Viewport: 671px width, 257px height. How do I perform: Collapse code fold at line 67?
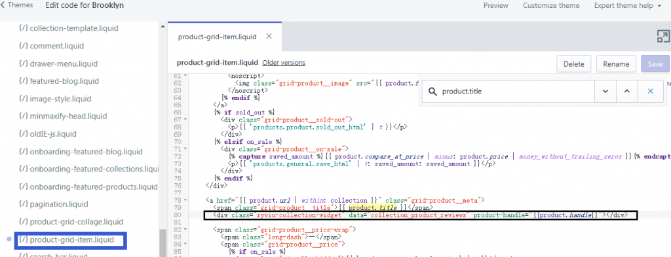click(185, 120)
